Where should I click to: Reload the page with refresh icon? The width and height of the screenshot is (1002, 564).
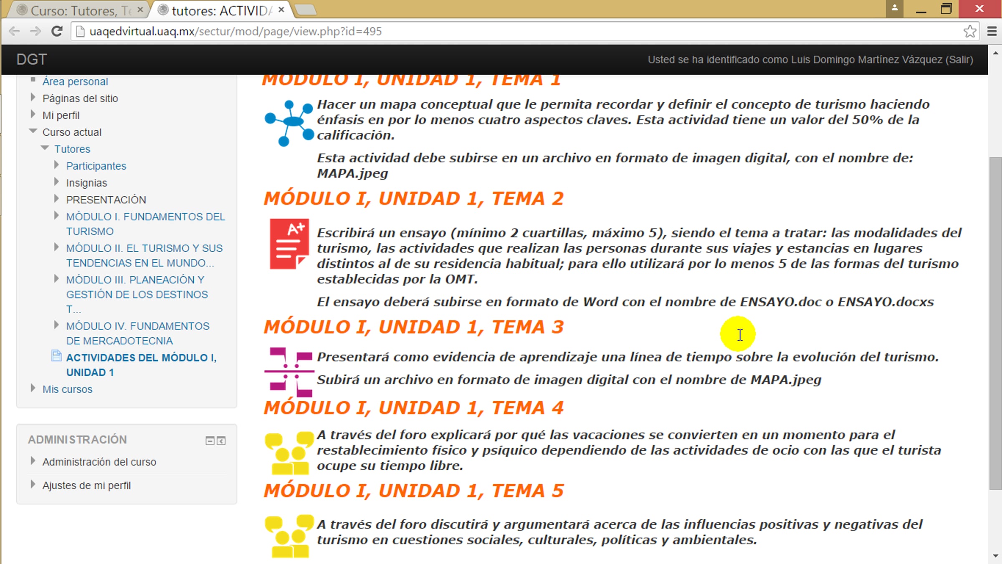57,31
